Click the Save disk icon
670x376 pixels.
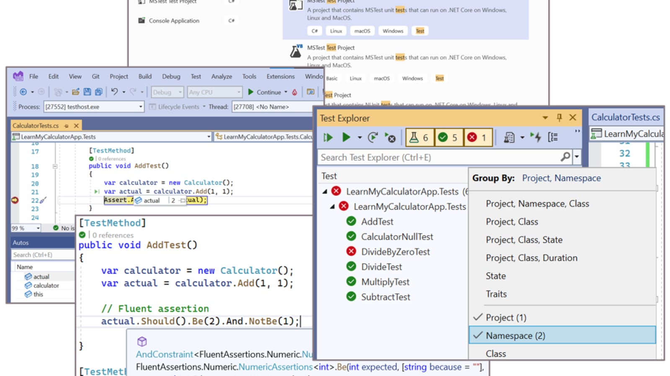pos(87,92)
